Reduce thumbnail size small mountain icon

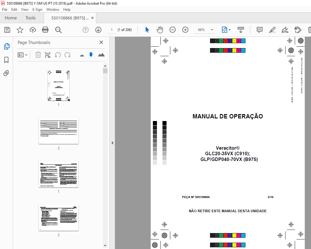[82, 55]
